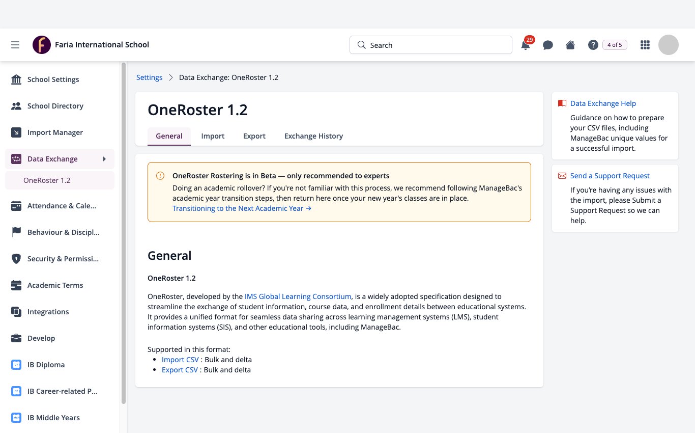Click into the Search field
The image size is (695, 433).
point(431,45)
